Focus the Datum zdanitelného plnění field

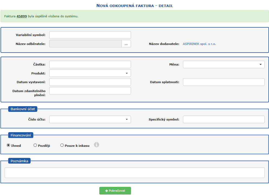tap(90, 91)
